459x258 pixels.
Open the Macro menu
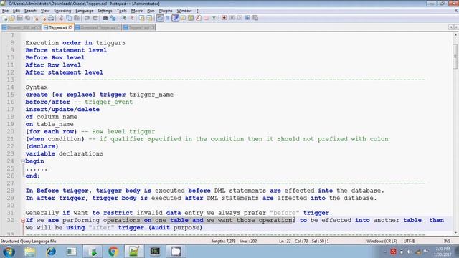pyautogui.click(x=137, y=11)
